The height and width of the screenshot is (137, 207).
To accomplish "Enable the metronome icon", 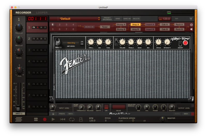I will [x=81, y=119].
